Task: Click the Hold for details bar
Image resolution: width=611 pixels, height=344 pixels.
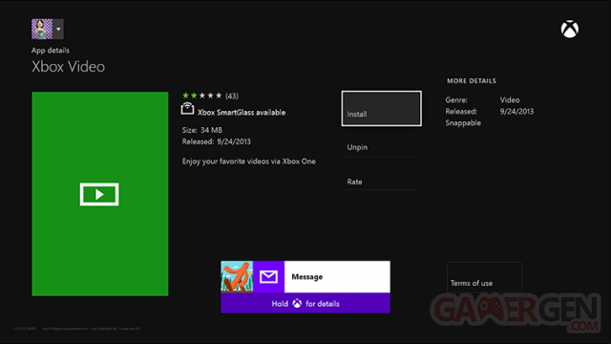Action: 305,303
